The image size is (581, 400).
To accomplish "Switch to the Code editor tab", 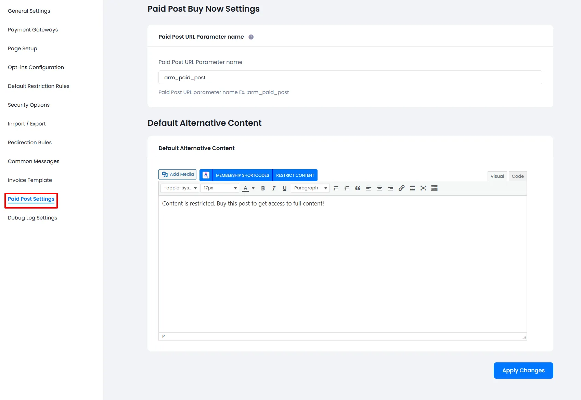I will 517,176.
